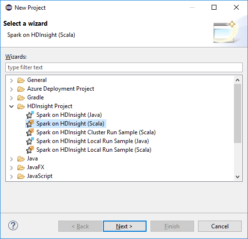Image resolution: width=248 pixels, height=239 pixels.
Task: Click the Local Run Sample (Scala) icon
Action: click(x=30, y=150)
